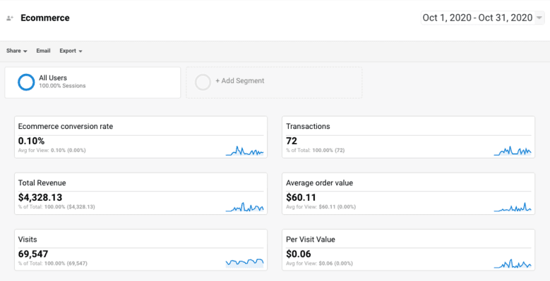This screenshot has height=281, width=550.
Task: Click the $0.06 per visit value
Action: click(x=299, y=254)
